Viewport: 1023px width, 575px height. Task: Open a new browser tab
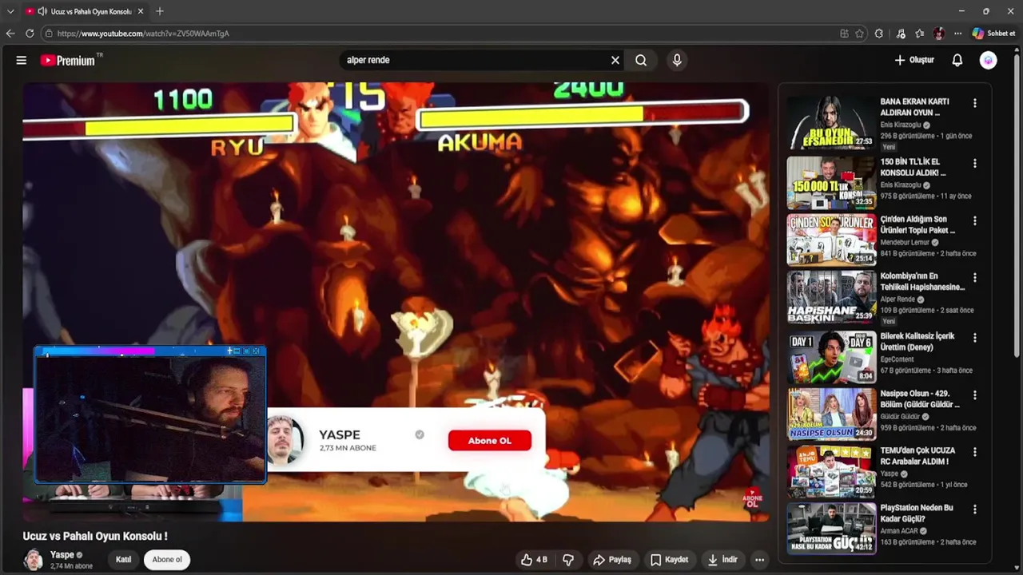160,11
